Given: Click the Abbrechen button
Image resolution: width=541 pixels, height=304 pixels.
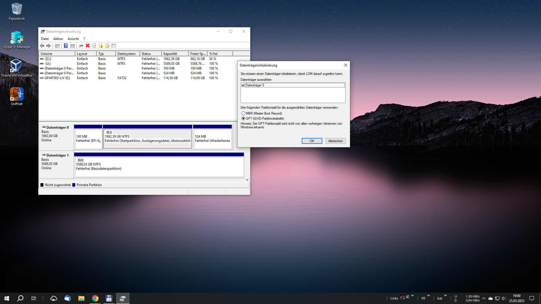Looking at the screenshot, I should coord(335,141).
